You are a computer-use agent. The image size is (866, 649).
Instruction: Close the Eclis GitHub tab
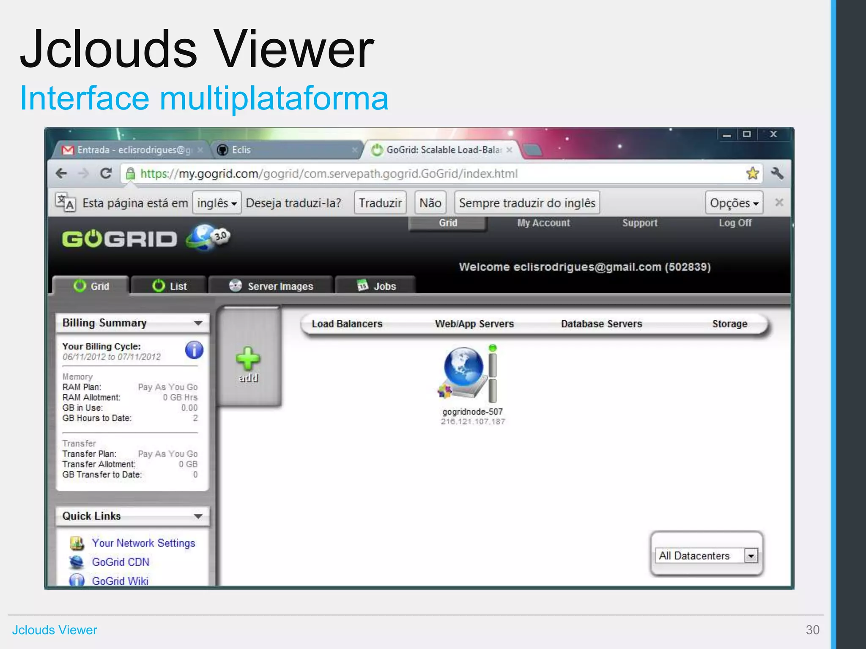(354, 150)
